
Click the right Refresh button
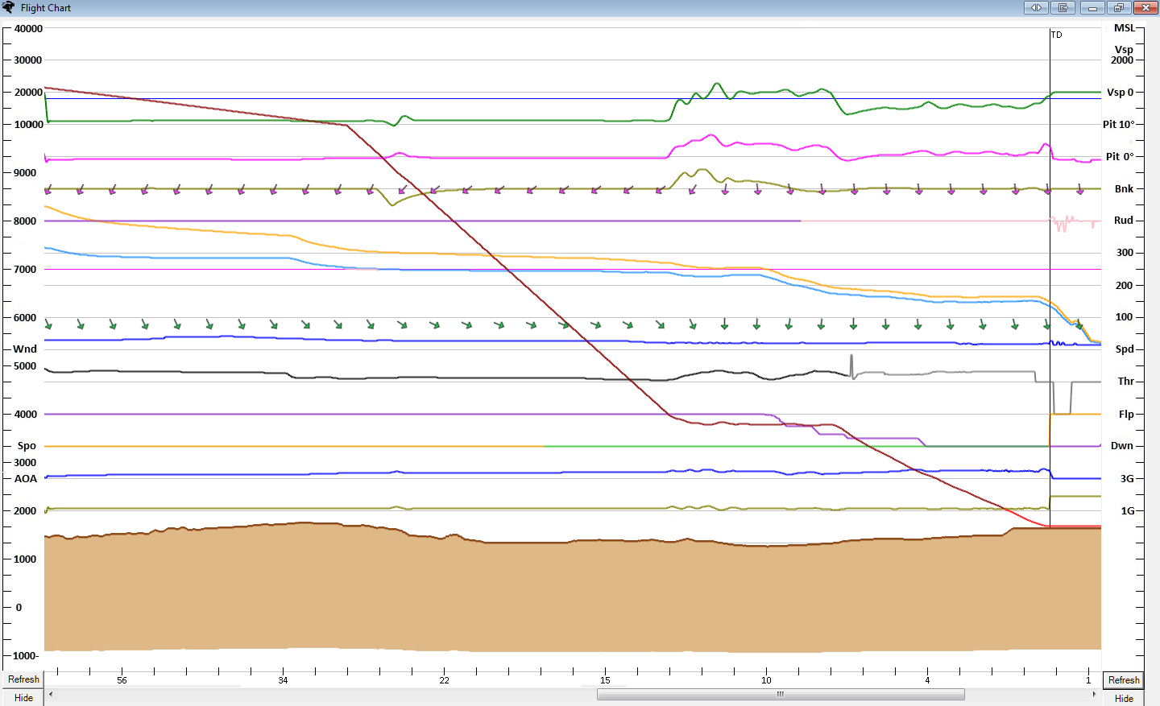(x=1124, y=680)
